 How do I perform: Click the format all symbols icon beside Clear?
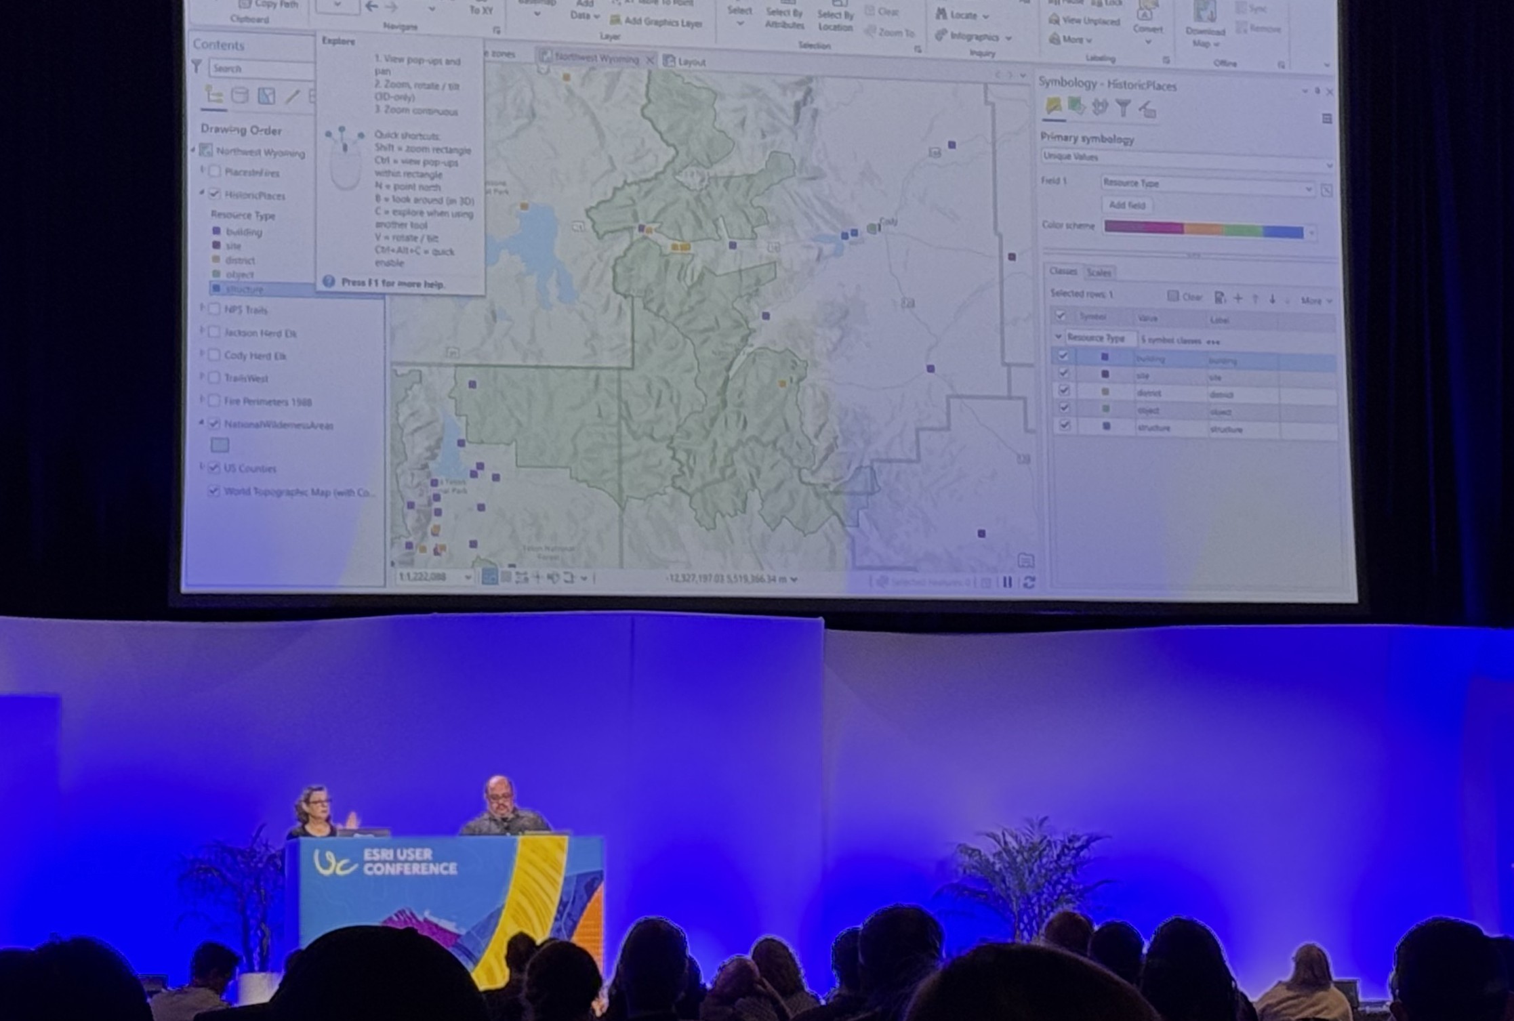[1219, 297]
